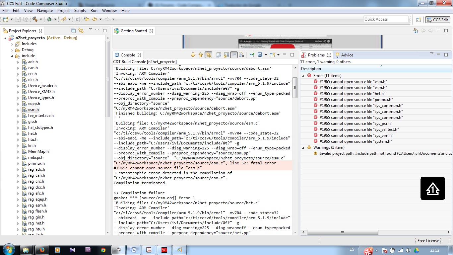
Task: Maximize the Console view
Action: click(x=292, y=54)
